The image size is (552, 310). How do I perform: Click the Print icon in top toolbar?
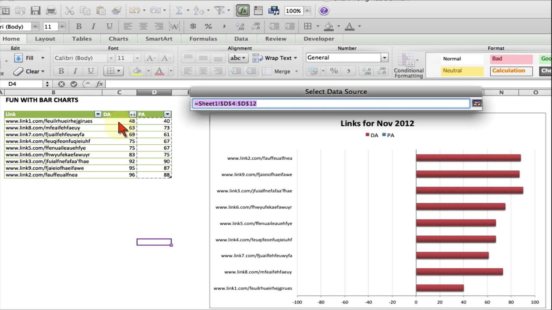pyautogui.click(x=51, y=11)
